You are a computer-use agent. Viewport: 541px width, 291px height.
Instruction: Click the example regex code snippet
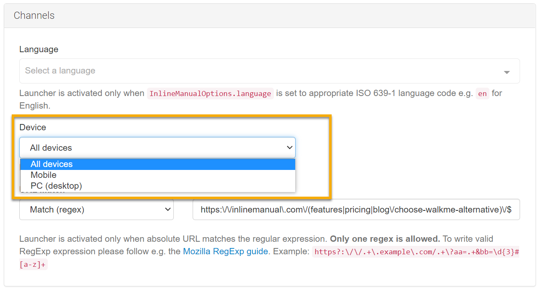coord(416,252)
